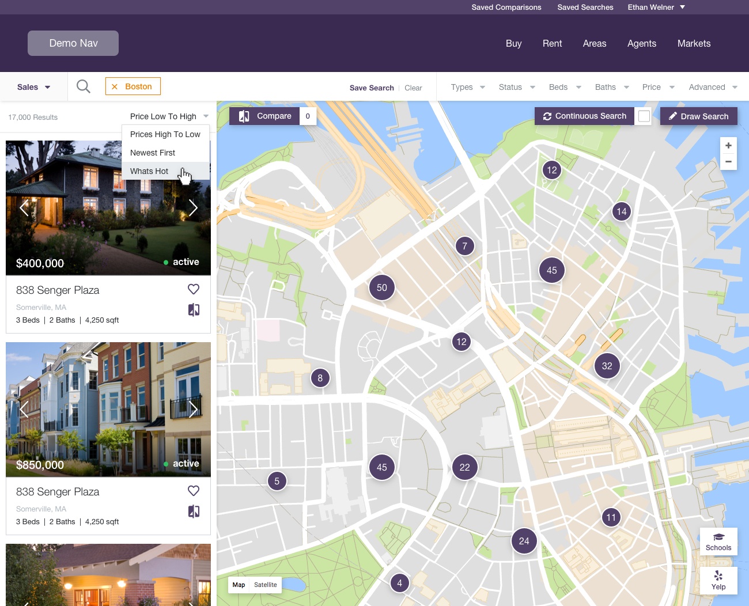
Task: Click the Draw Search button
Action: coord(699,116)
